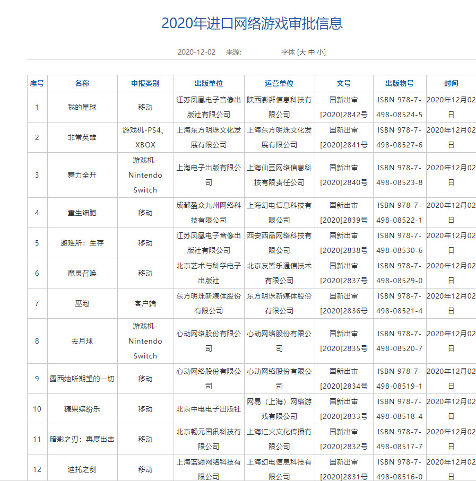
Task: Click Nintendo Switch category in 去月球 row
Action: [x=145, y=341]
